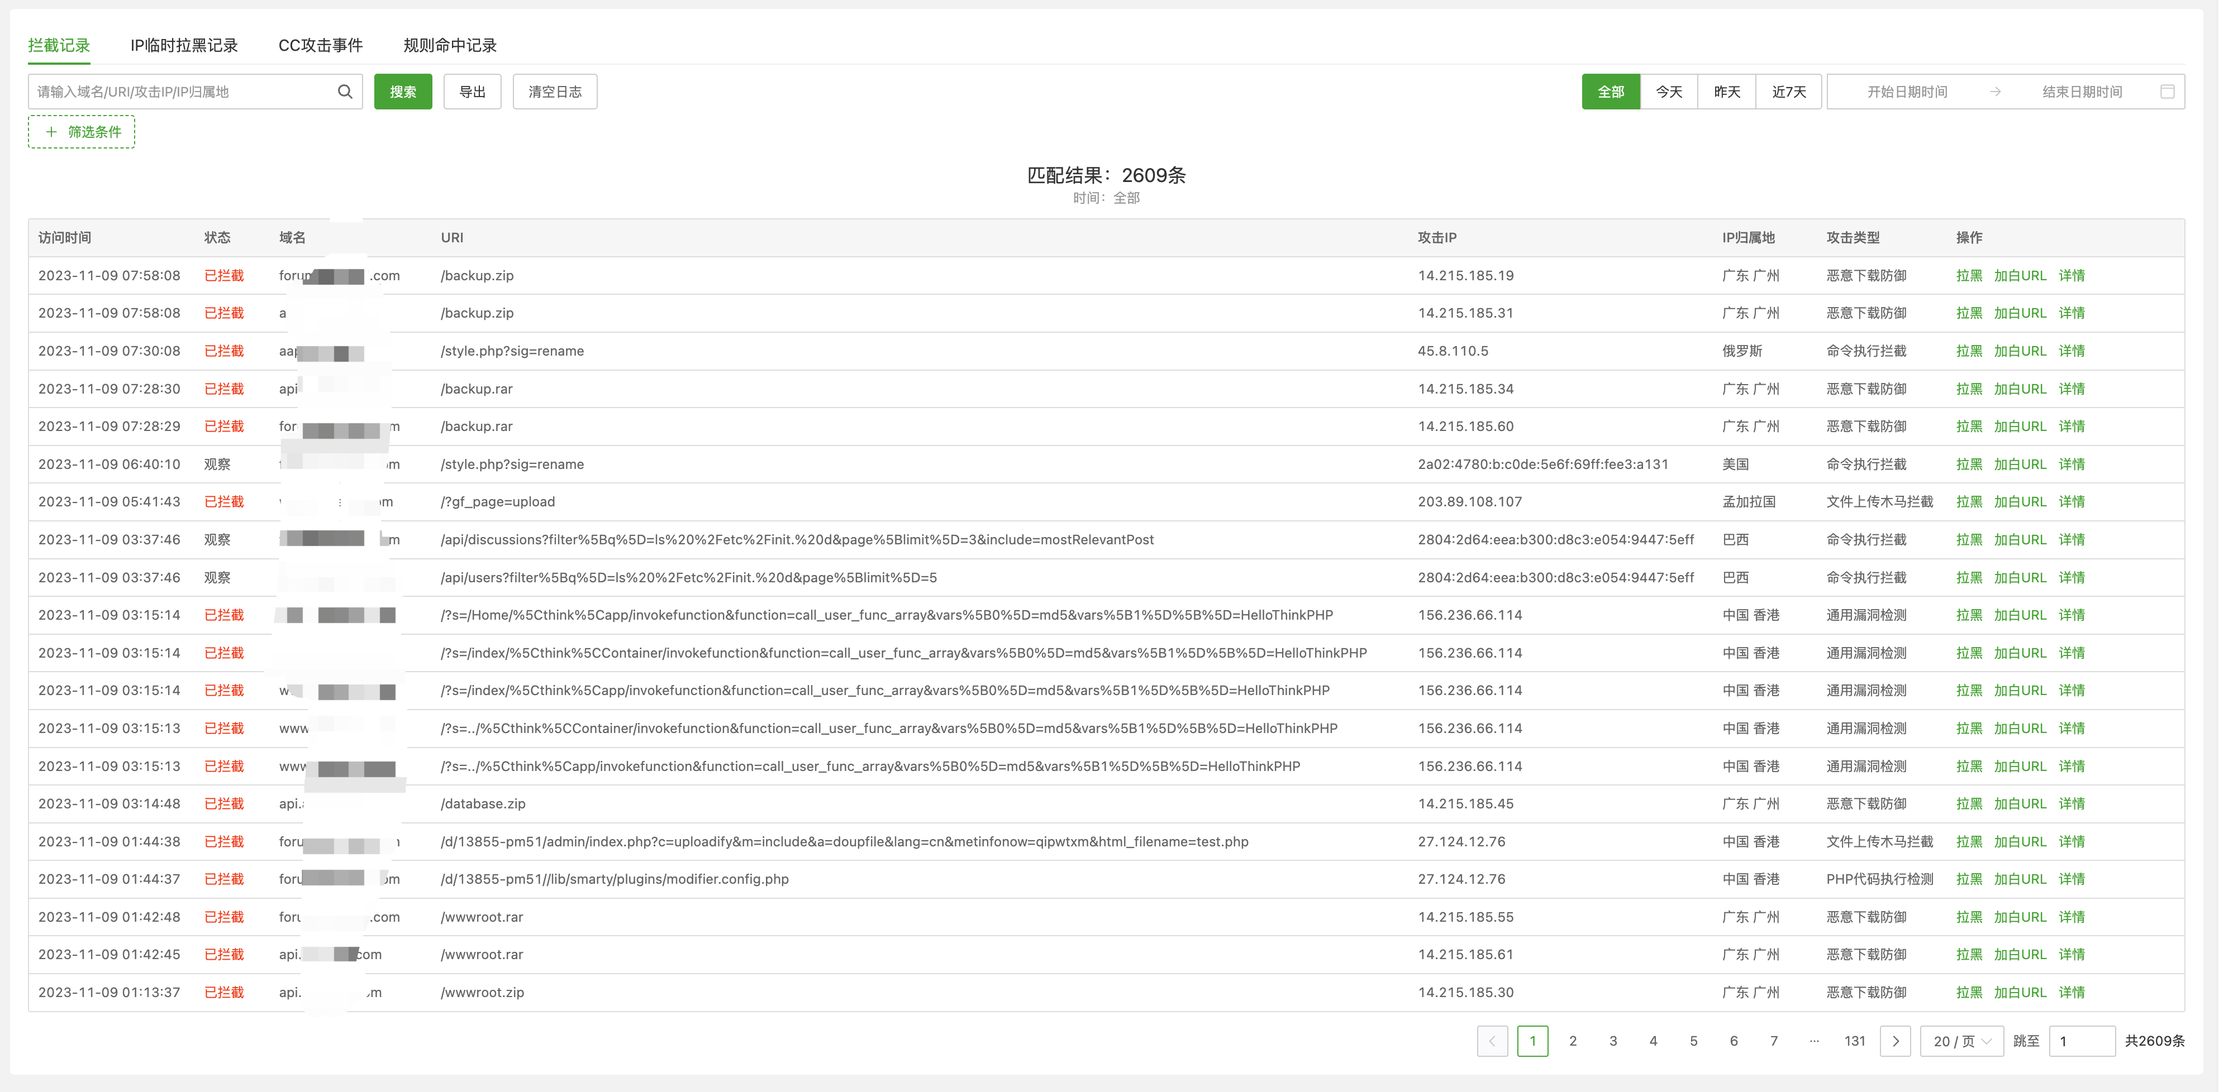Screen dimensions: 2219x1092
Task: Select the 近7天 time filter
Action: click(1788, 92)
